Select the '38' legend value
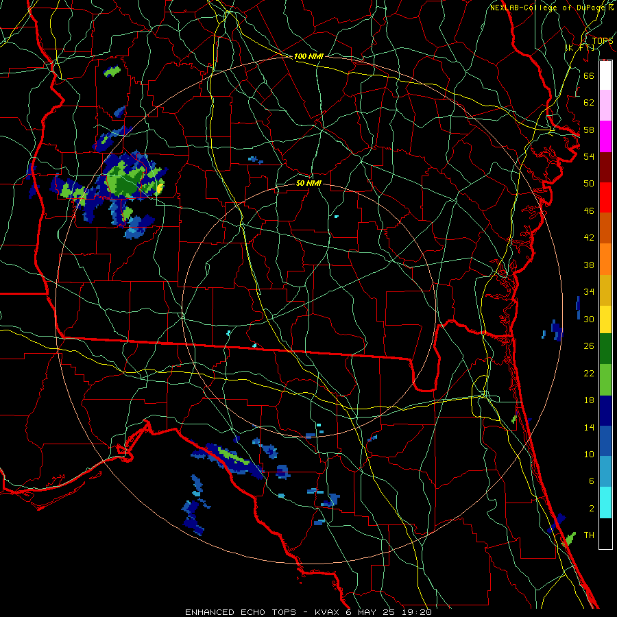This screenshot has width=617, height=617. click(x=589, y=265)
